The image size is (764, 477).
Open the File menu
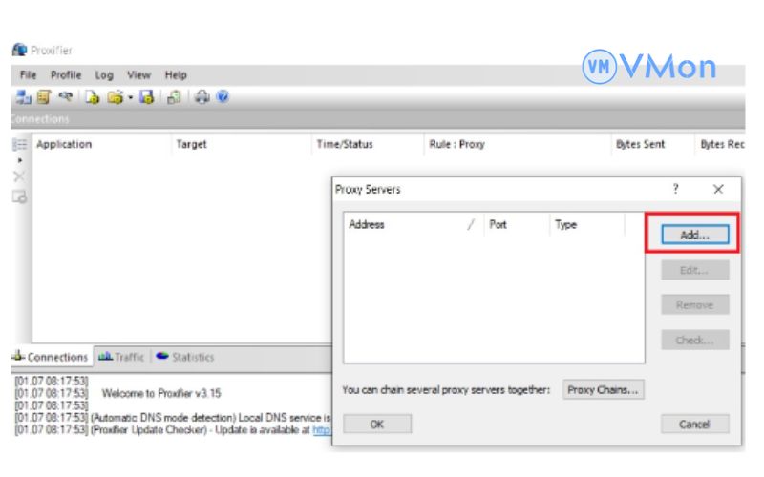tap(28, 74)
